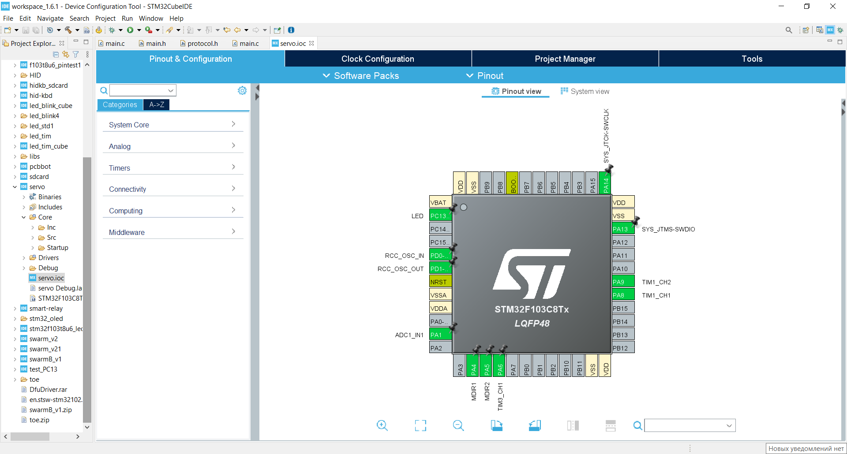Click pin PB12 on the chip
847x454 pixels.
(x=623, y=348)
